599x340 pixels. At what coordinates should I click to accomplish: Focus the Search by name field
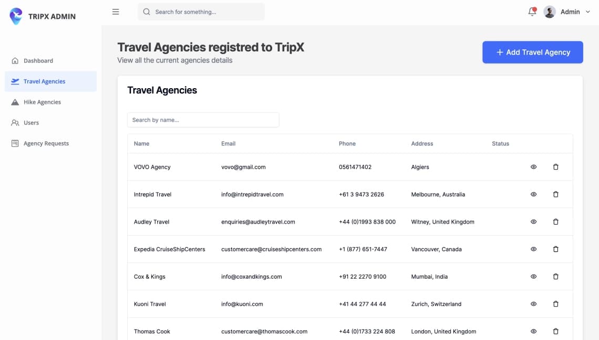click(203, 120)
